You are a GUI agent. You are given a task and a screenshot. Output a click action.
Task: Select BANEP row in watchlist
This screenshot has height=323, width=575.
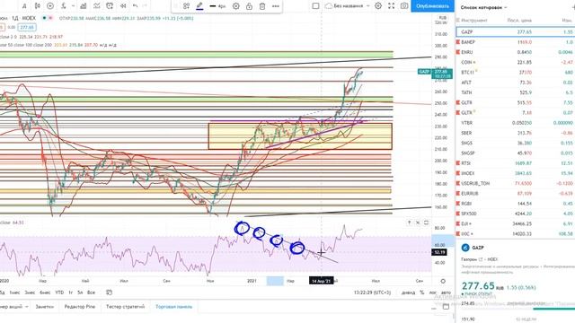point(515,42)
